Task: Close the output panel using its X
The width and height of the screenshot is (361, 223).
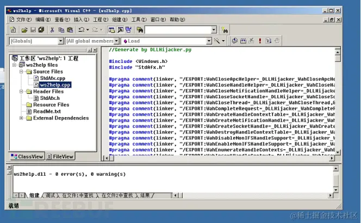Action: click(9, 167)
